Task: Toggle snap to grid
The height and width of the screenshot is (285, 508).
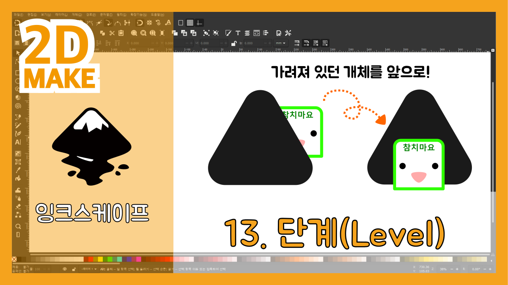Action: tap(190, 23)
